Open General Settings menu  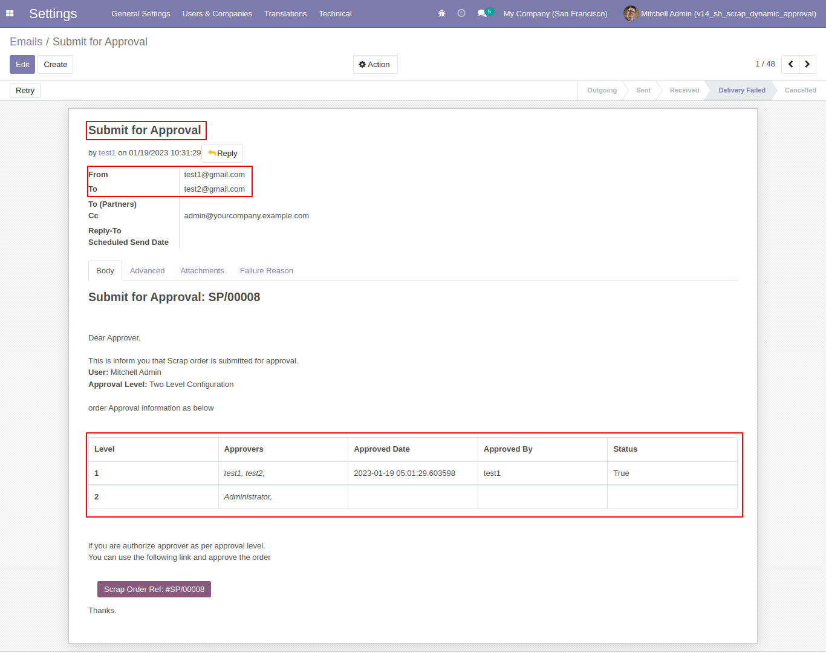tap(141, 13)
